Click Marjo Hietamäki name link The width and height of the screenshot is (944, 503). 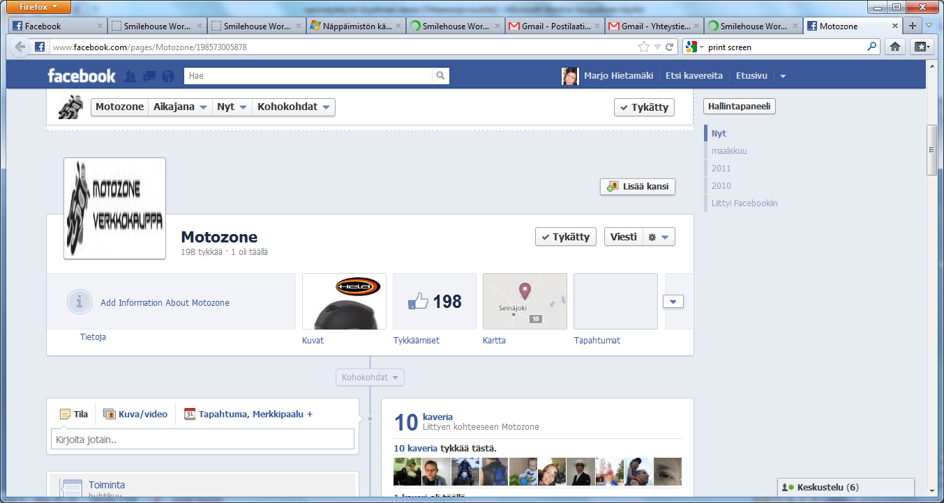pos(619,76)
